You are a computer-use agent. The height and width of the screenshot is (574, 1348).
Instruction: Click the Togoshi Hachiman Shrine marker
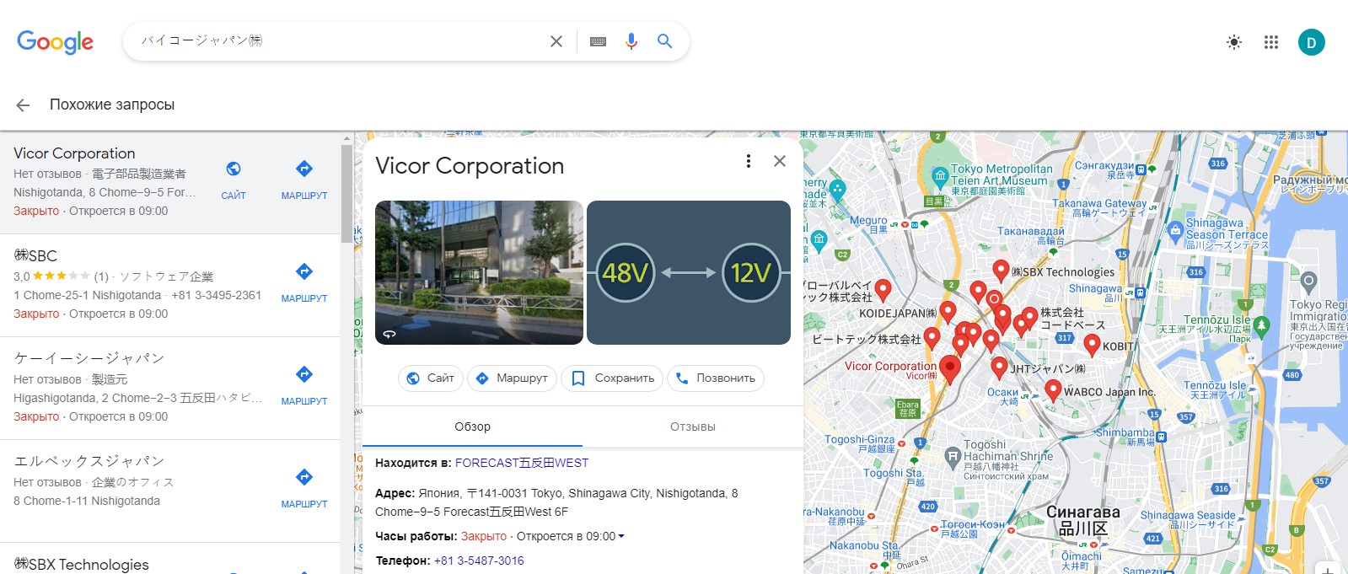coord(952,456)
